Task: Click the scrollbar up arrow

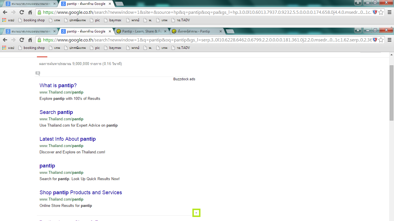Action: tap(391, 54)
